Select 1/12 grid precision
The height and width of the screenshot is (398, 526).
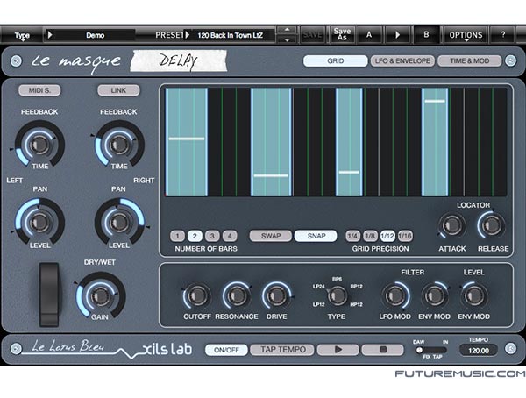387,236
